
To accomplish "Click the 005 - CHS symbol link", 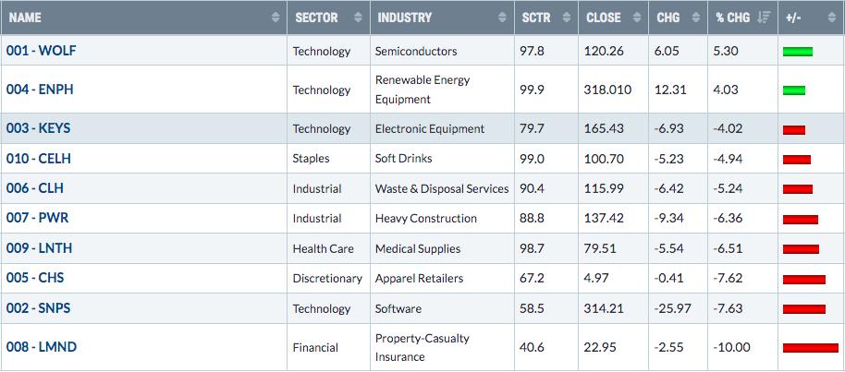I will tap(35, 279).
